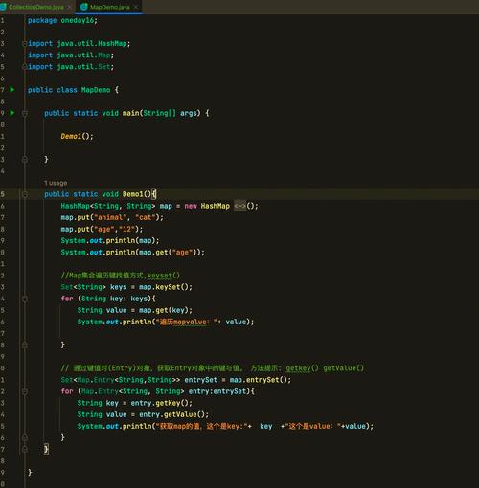Click CollectionDemo.java tab file icon
This screenshot has width=479, height=488.
pyautogui.click(x=3, y=7)
